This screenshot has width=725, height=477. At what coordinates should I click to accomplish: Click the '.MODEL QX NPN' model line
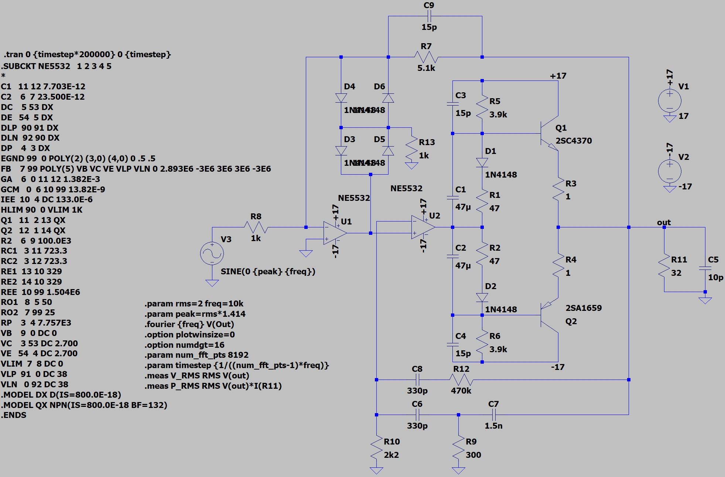84,405
